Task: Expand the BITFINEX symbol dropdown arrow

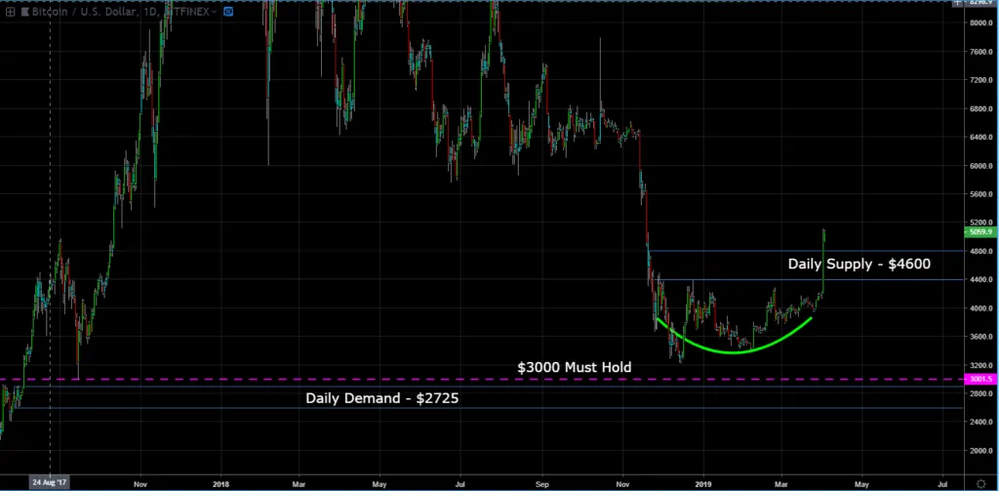Action: click(214, 11)
